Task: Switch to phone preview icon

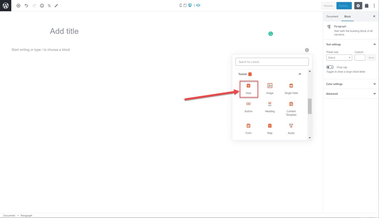Action: coord(180,5)
